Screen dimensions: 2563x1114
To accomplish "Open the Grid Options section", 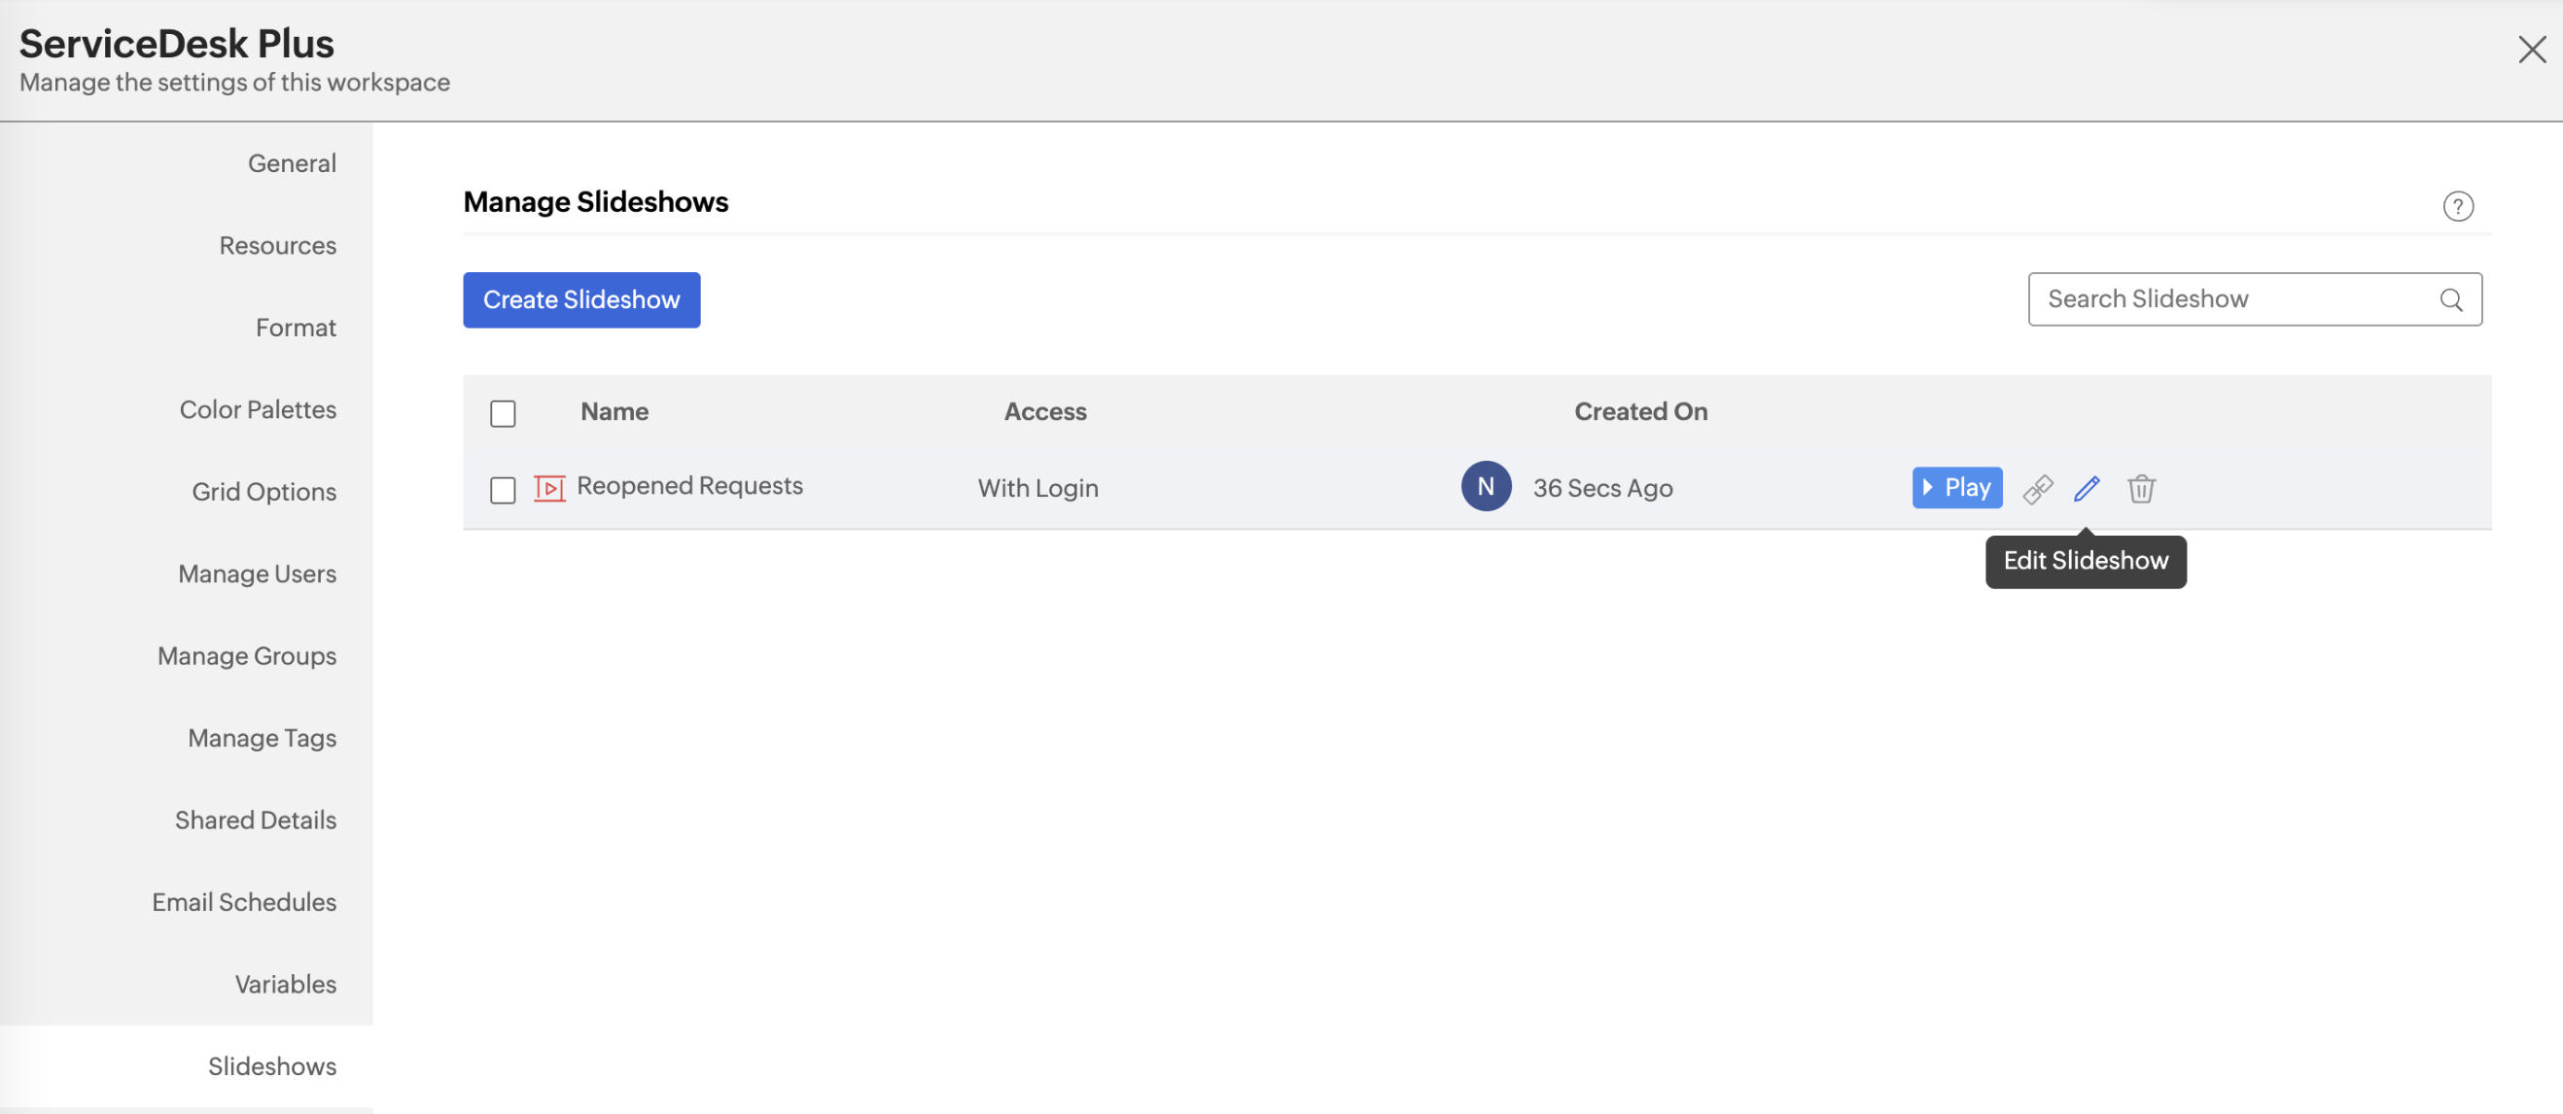I will 263,491.
